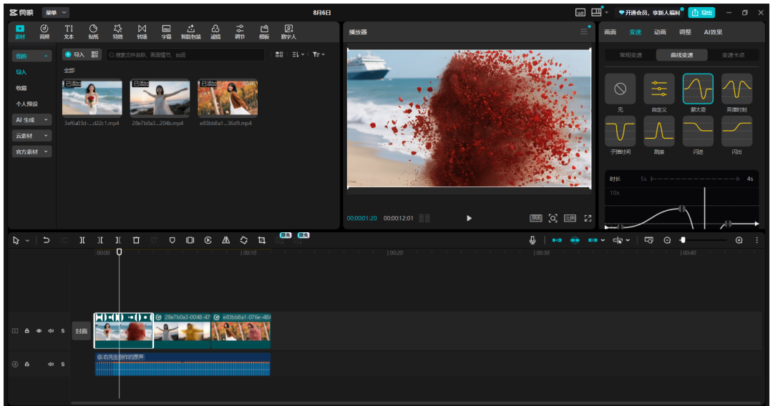Toggle the lock on the video track
Viewport: 773px width, 406px height.
(x=27, y=331)
